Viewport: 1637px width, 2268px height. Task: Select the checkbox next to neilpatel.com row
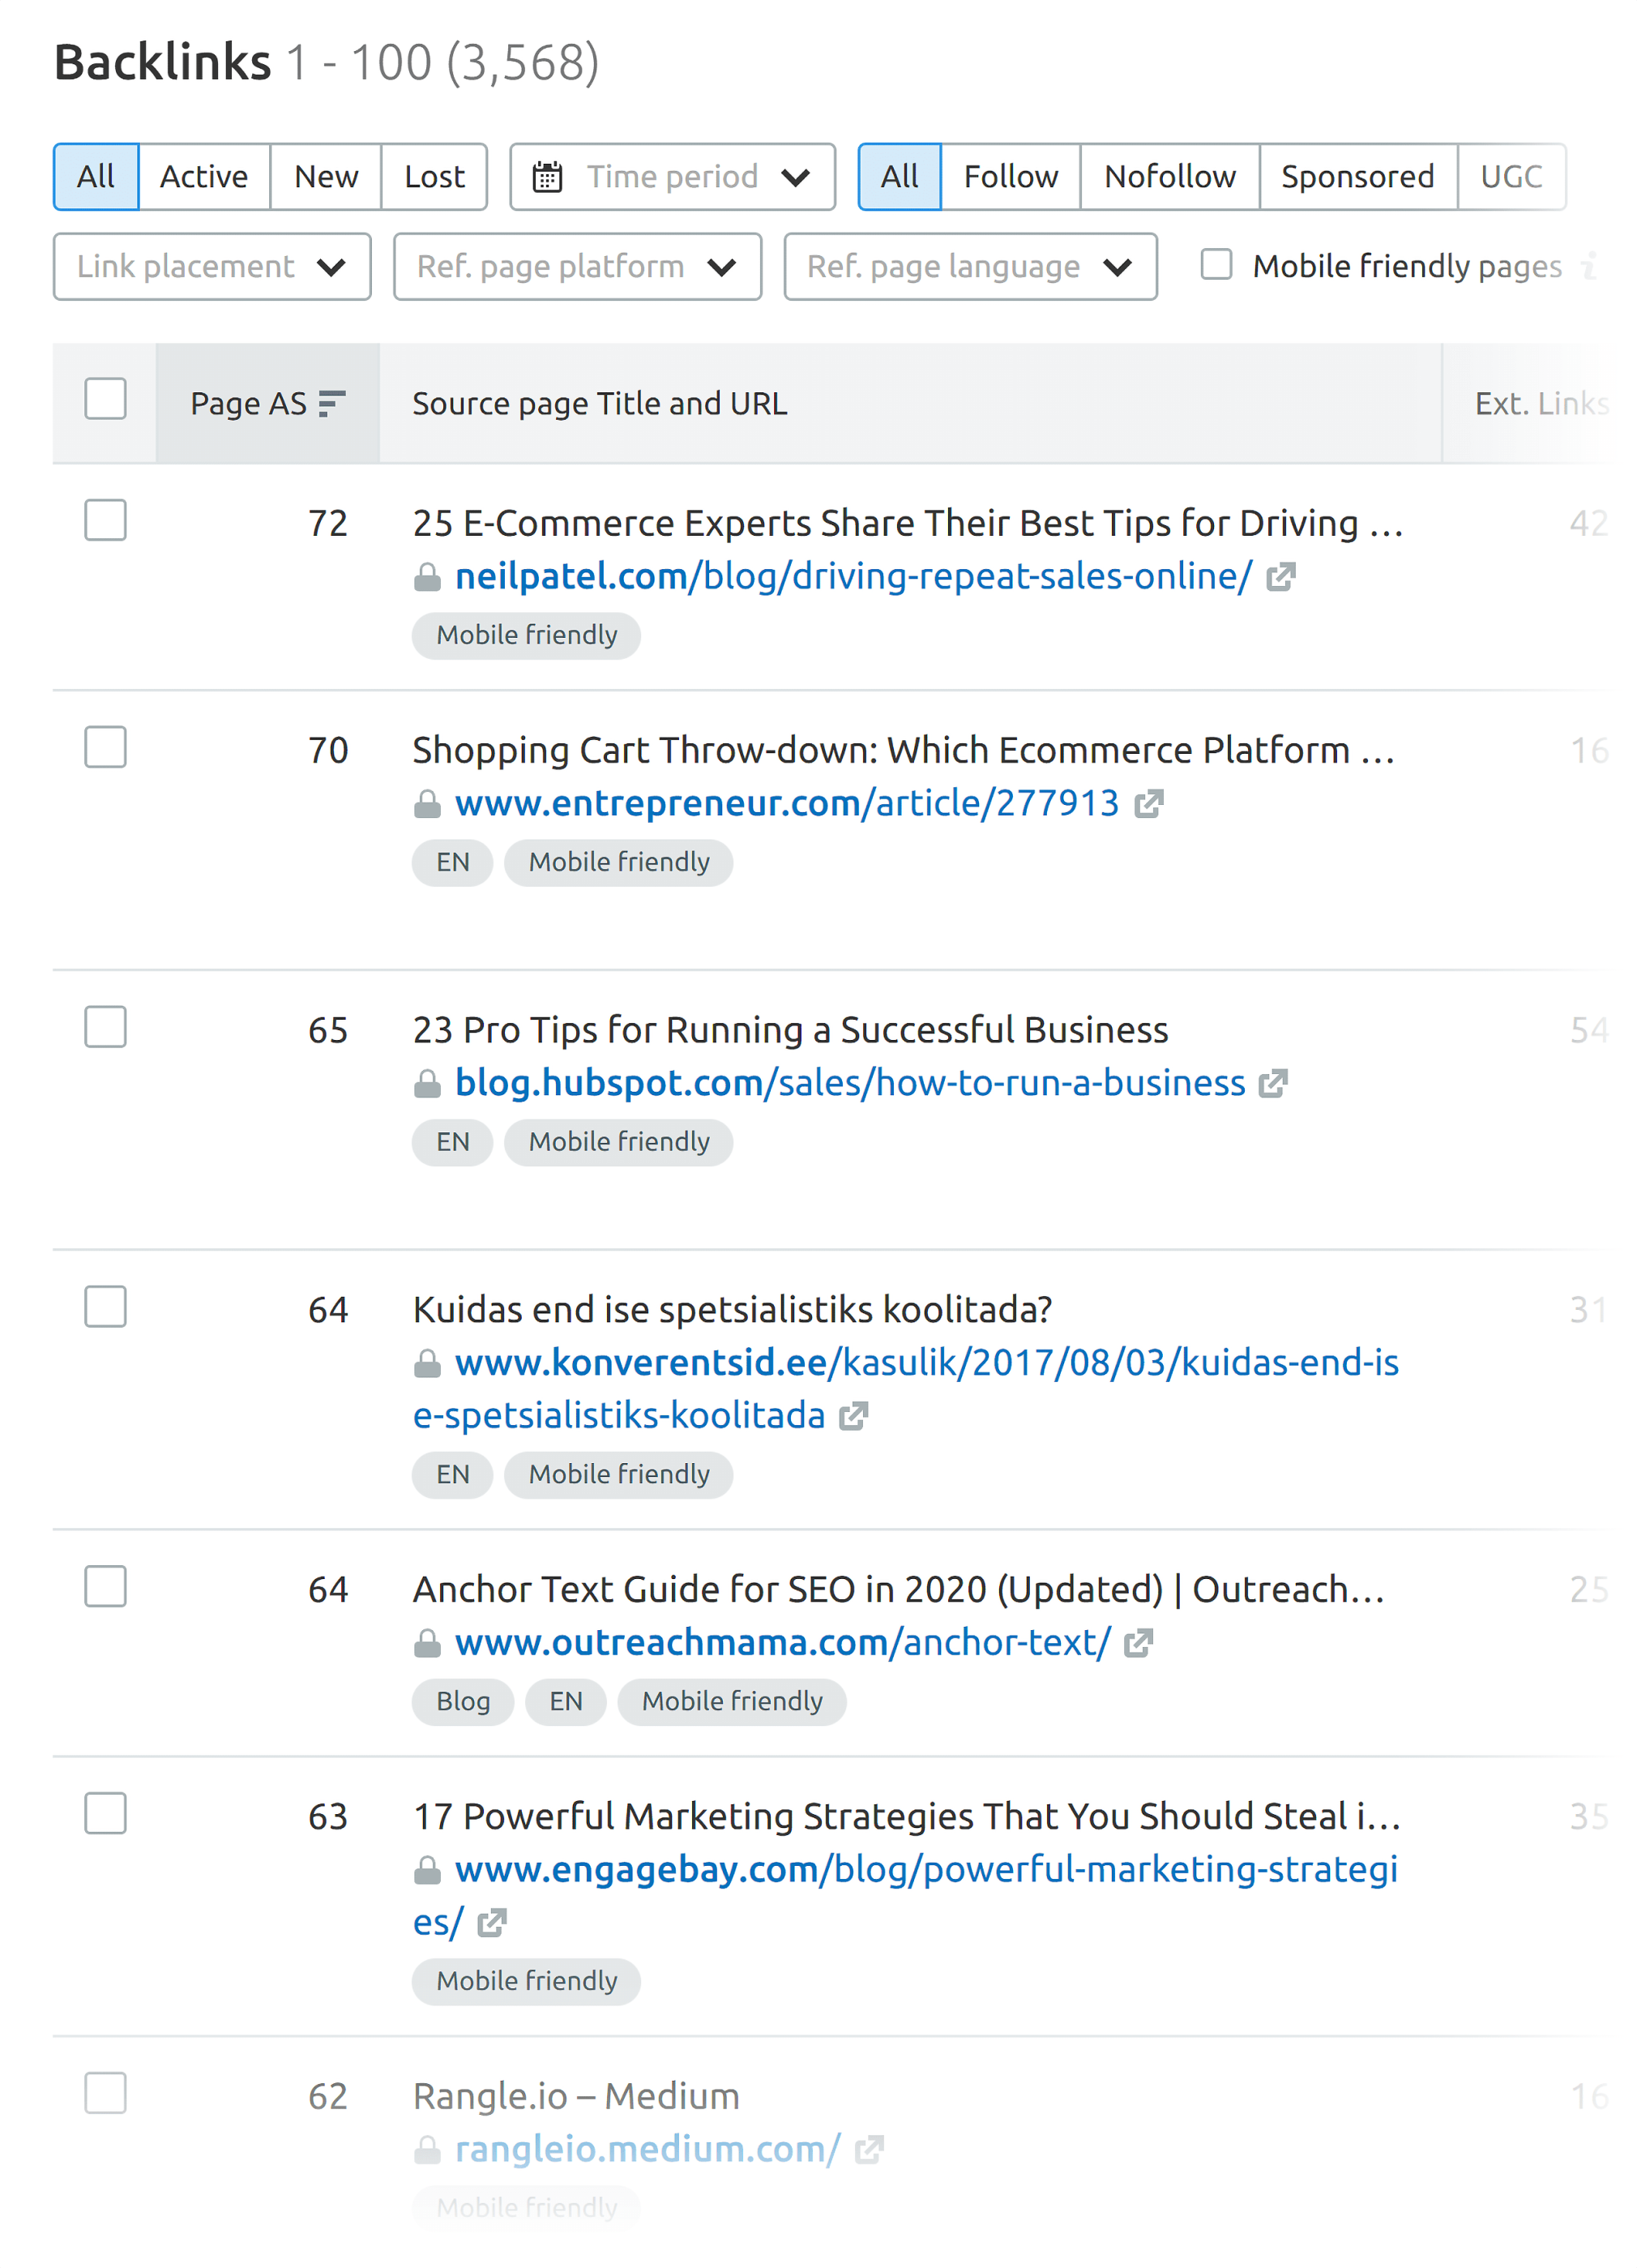tap(105, 521)
